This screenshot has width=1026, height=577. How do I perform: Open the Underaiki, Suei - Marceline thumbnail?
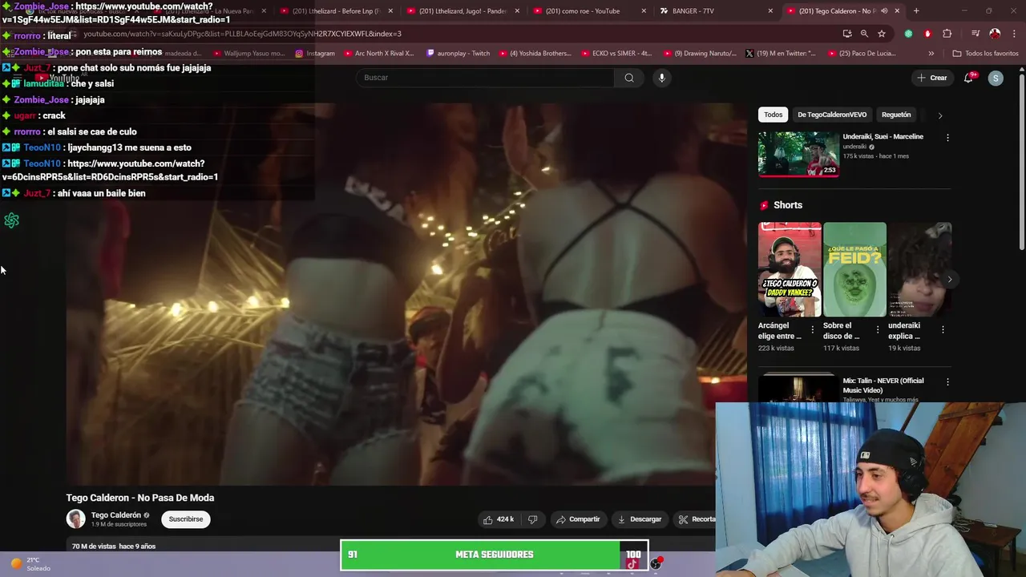coord(798,153)
